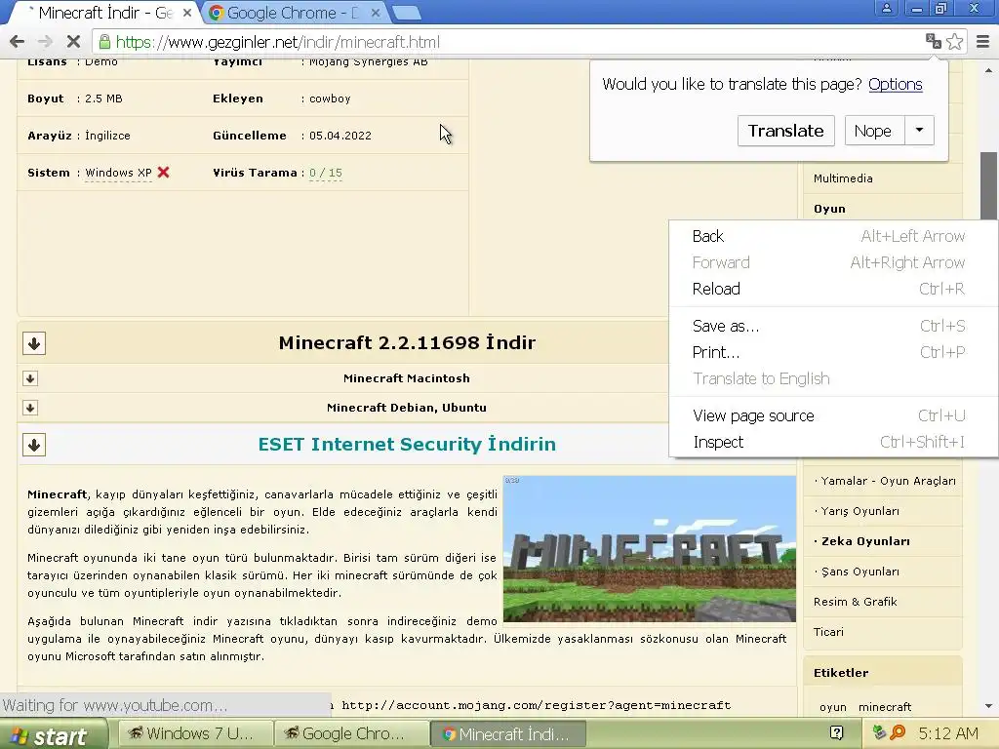Open Options link in translate popup

pyautogui.click(x=896, y=84)
